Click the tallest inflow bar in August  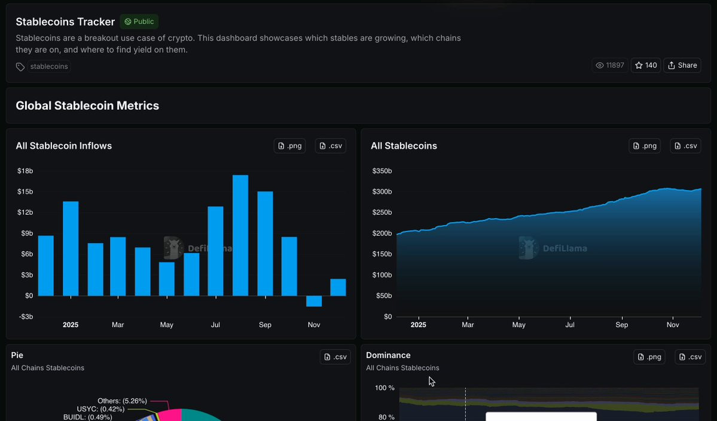tap(240, 236)
